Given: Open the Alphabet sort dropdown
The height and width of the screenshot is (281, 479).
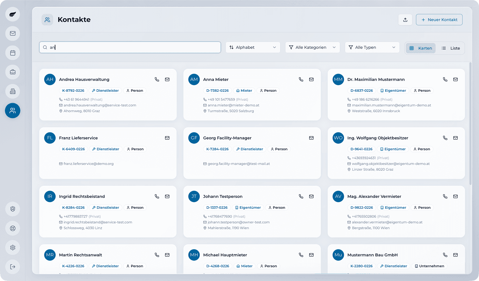Looking at the screenshot, I should (x=253, y=47).
